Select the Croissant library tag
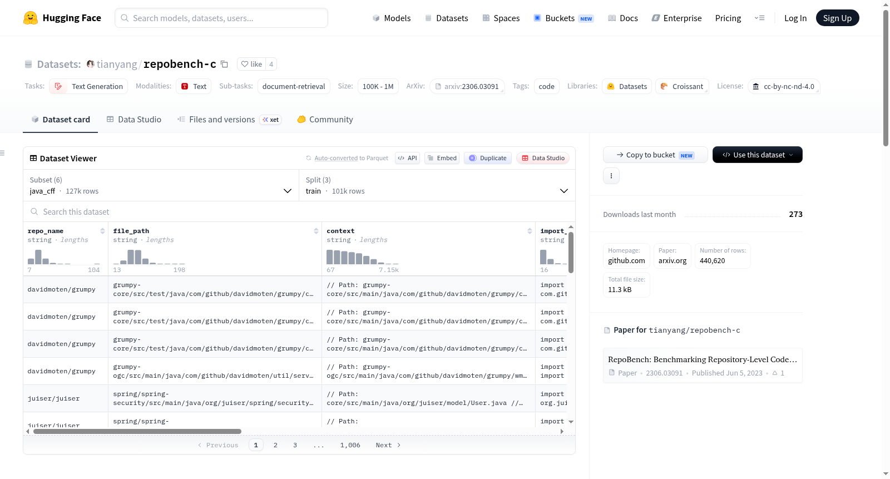This screenshot has width=890, height=479. [x=682, y=86]
